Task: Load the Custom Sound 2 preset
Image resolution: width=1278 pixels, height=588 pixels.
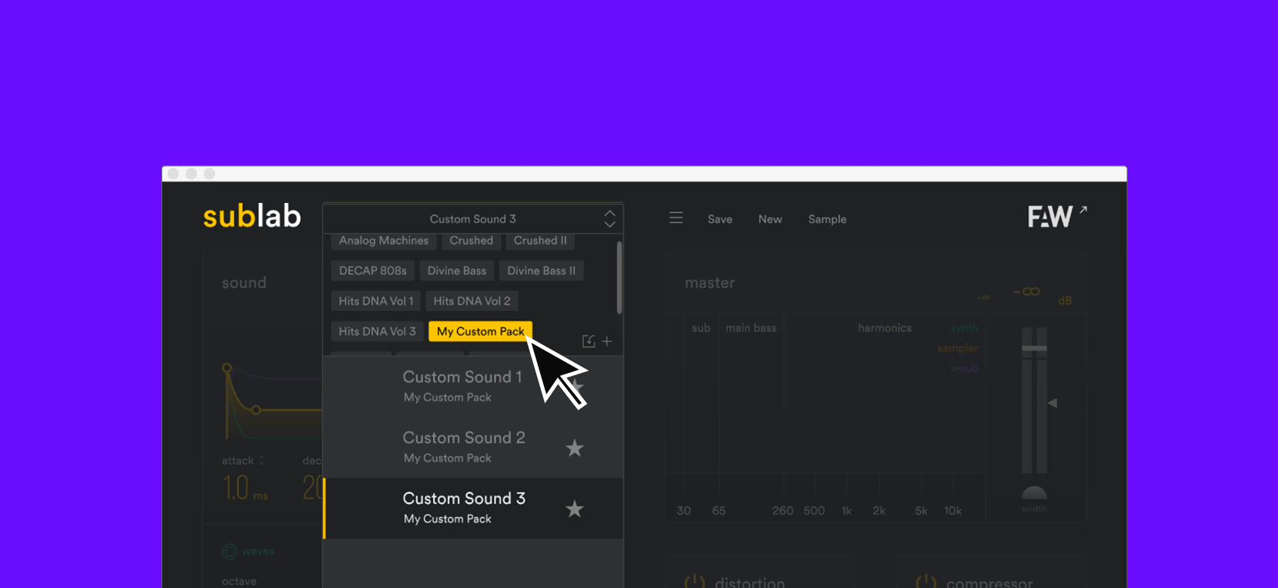Action: [472, 447]
